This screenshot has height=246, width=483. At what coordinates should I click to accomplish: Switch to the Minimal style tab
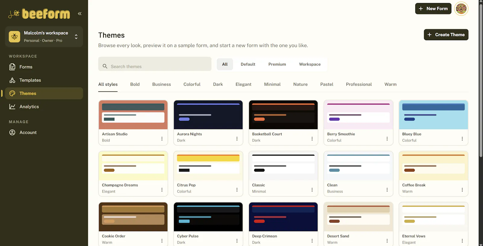coord(272,84)
